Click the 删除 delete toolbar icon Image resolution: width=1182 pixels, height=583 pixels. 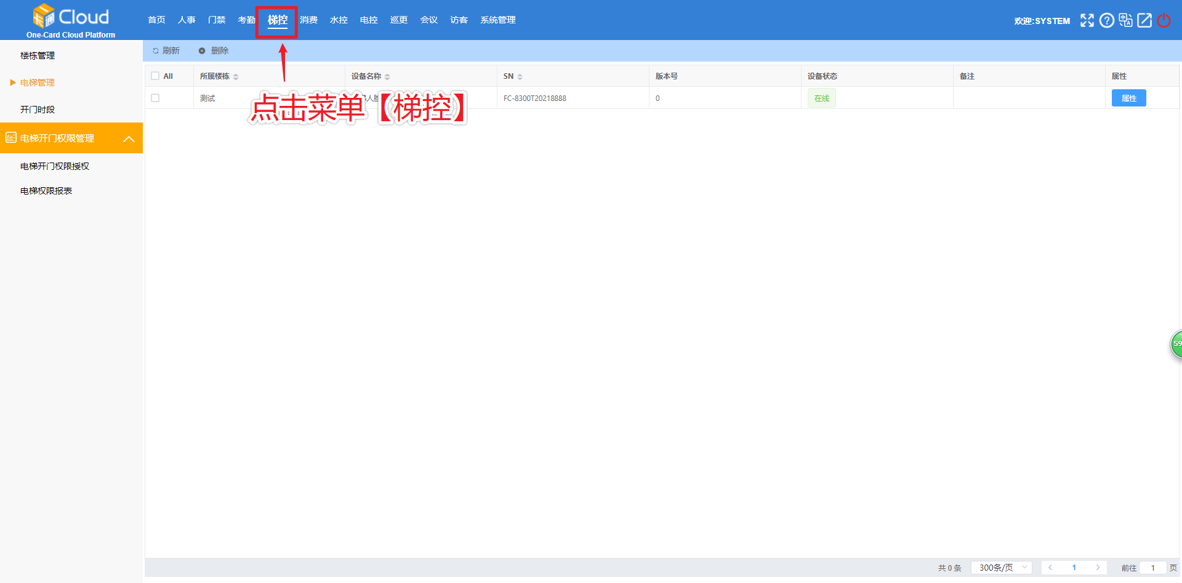tap(202, 51)
